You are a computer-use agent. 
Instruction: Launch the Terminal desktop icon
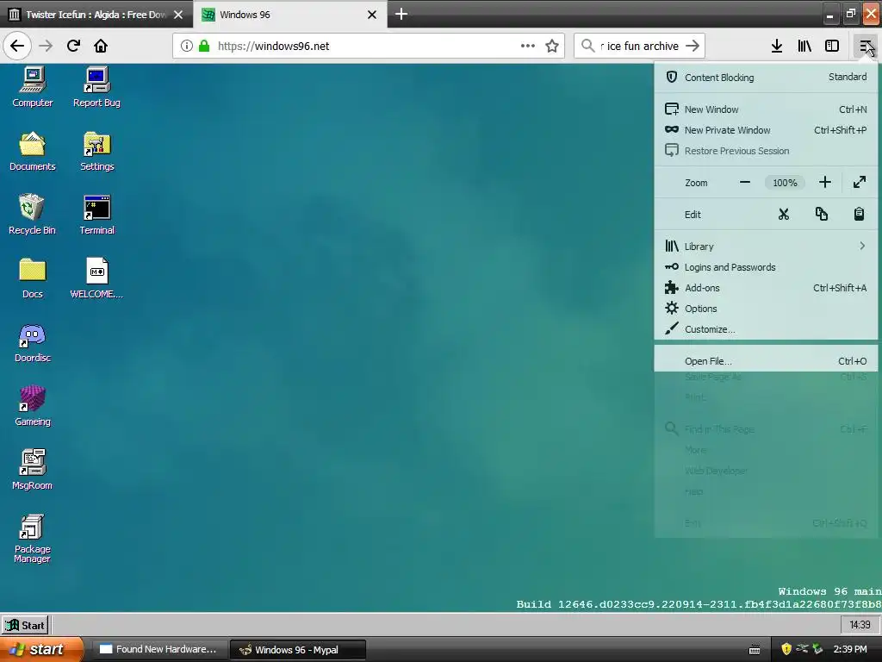[96, 215]
